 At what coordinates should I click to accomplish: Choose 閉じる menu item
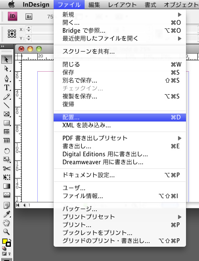(120, 65)
